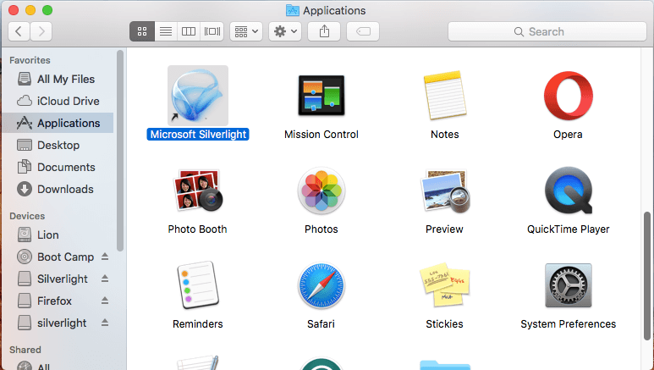Select the Mission Control app icon
654x370 pixels.
[x=322, y=96]
